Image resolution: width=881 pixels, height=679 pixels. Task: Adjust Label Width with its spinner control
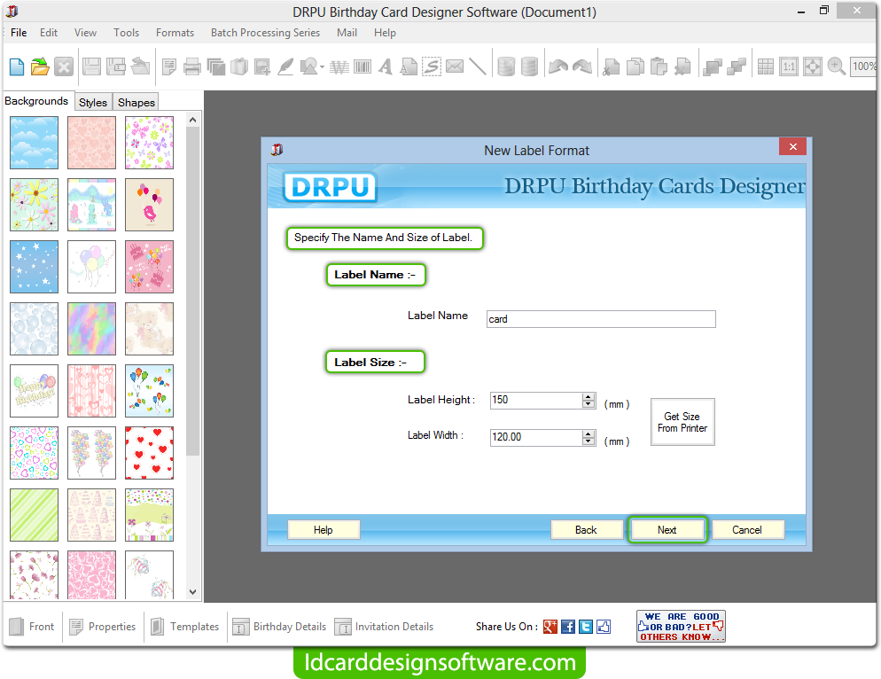[x=589, y=437]
